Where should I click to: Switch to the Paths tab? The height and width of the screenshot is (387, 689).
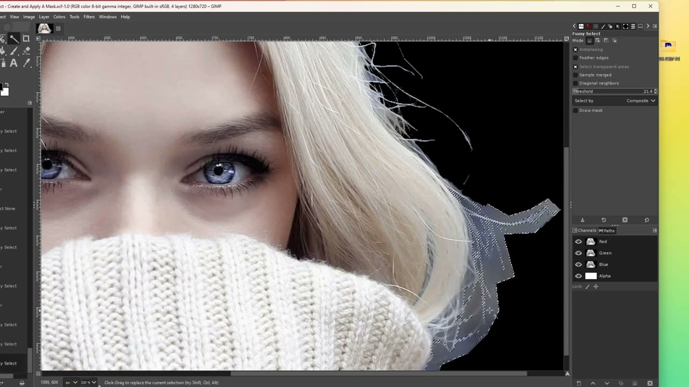pos(607,231)
